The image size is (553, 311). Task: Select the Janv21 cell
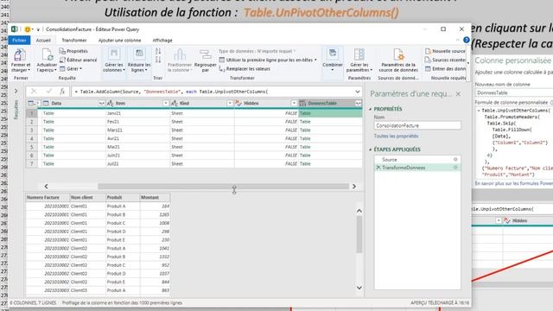(137, 113)
